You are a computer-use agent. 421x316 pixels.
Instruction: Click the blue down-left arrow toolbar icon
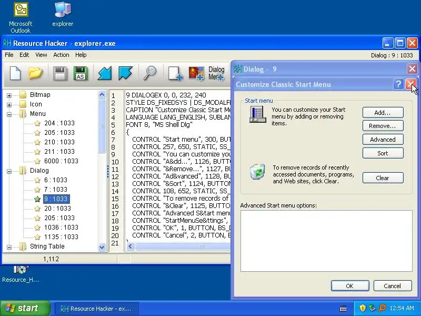tap(104, 73)
